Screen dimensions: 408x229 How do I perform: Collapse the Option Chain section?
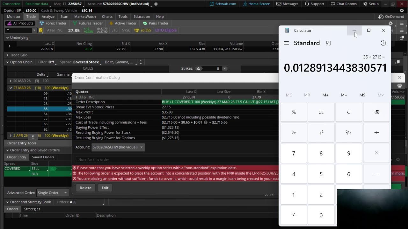(x=7, y=62)
